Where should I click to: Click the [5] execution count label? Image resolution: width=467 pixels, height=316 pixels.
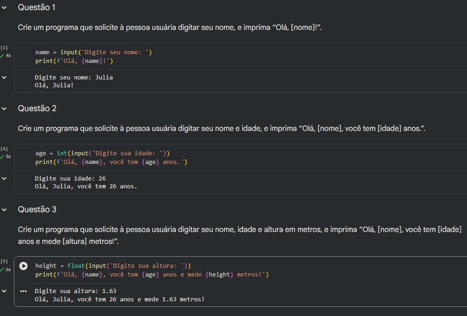4,261
